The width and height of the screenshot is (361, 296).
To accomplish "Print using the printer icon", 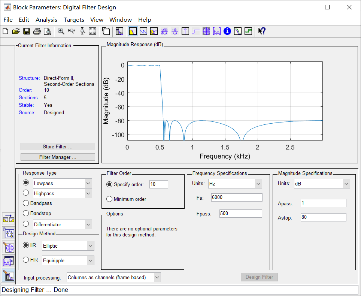I will [x=37, y=31].
